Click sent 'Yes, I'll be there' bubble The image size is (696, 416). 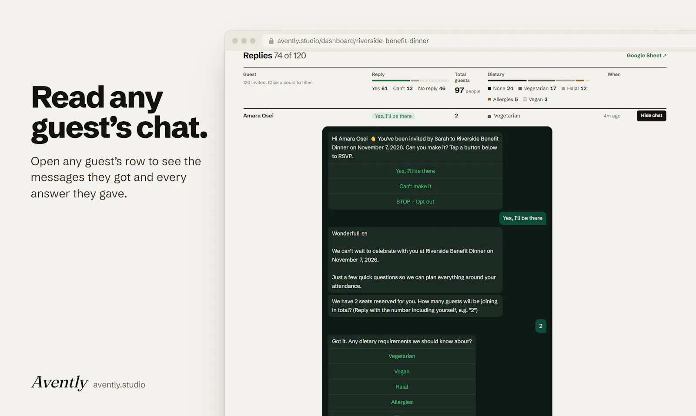pyautogui.click(x=522, y=218)
